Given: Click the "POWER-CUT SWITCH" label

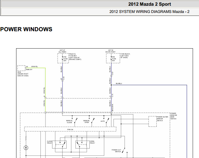Looking at the screenshot, I should coord(116,151).
